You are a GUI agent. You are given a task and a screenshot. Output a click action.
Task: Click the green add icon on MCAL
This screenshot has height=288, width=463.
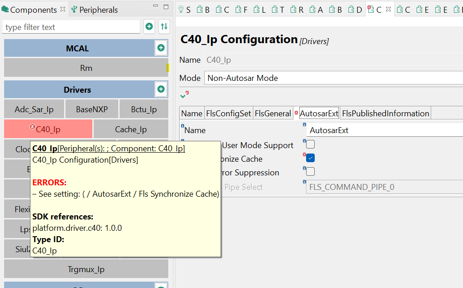[x=161, y=48]
